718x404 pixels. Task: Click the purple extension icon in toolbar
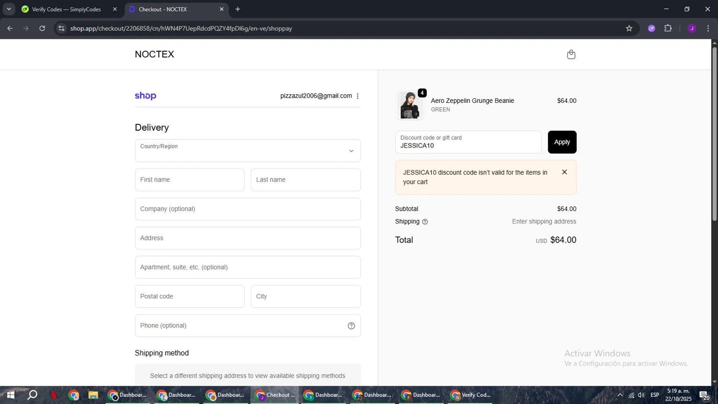coord(651,28)
